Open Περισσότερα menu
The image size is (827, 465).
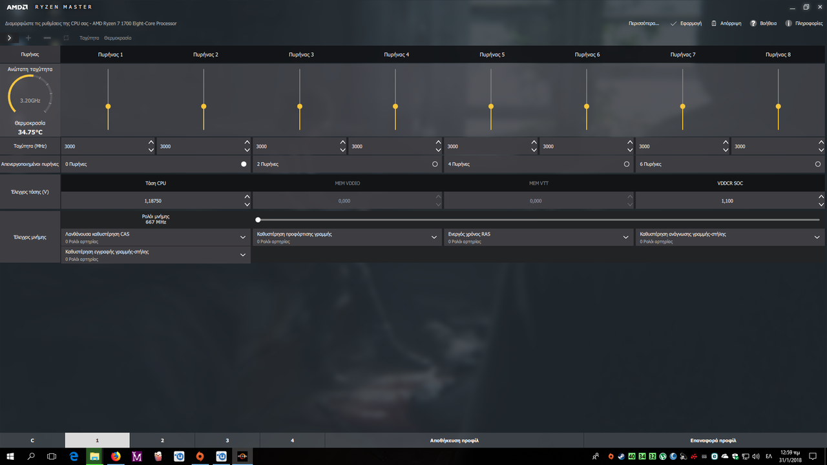click(644, 23)
